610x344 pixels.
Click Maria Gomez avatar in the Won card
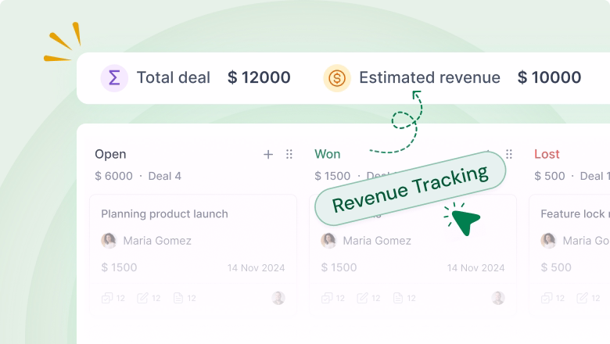click(x=328, y=241)
